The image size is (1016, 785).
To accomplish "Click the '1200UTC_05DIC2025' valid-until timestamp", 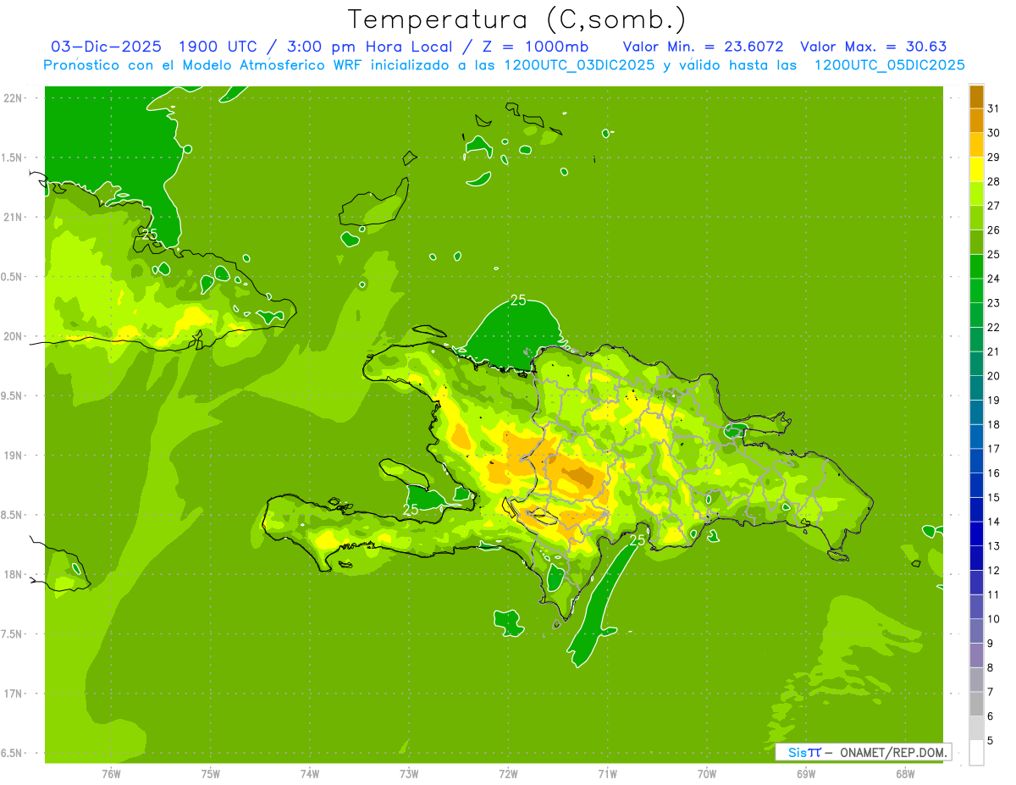I will tap(889, 65).
